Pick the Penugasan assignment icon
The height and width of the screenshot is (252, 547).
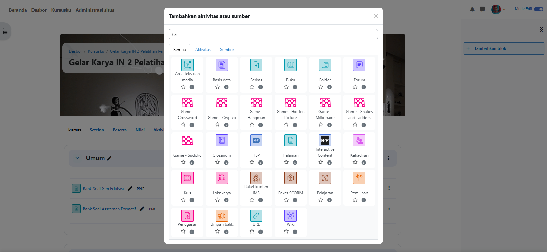[187, 215]
